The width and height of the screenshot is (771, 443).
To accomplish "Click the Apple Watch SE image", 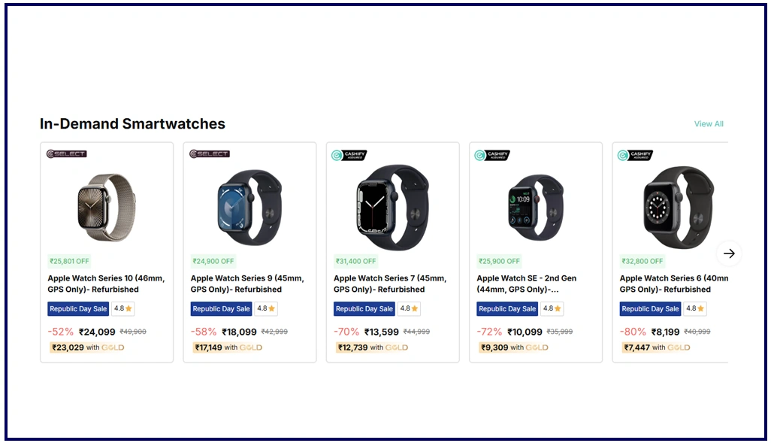I will [x=535, y=205].
